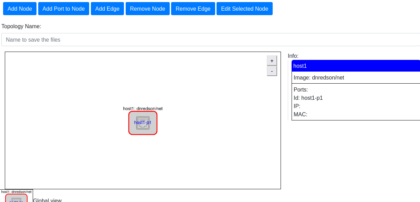Zoom out with the minus button
This screenshot has width=420, height=202.
(x=272, y=71)
